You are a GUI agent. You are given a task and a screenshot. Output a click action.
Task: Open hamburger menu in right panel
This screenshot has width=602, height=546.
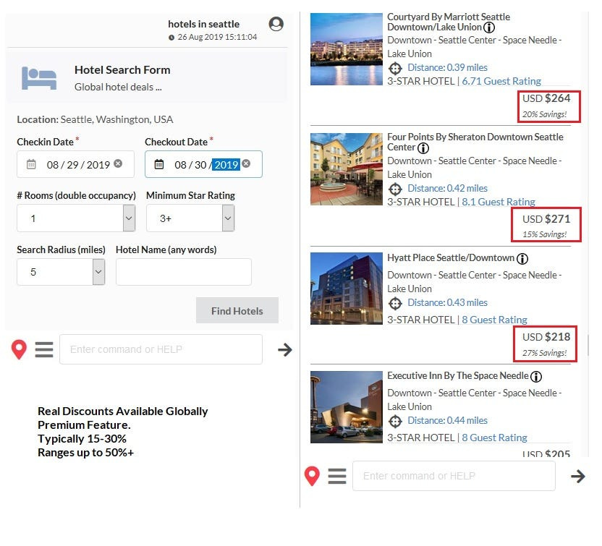337,476
